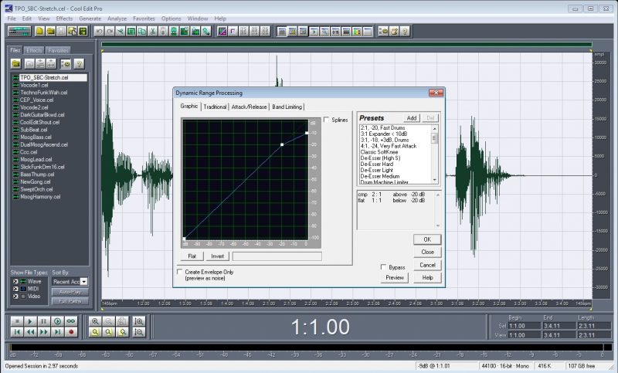Click the Pause transport button
618x373 pixels.
pos(44,321)
